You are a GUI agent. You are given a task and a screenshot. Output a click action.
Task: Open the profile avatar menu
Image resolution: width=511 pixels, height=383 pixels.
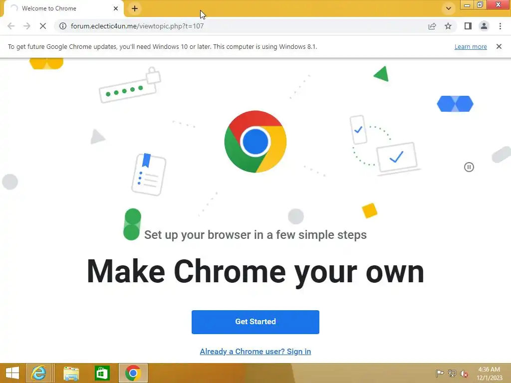click(x=484, y=26)
